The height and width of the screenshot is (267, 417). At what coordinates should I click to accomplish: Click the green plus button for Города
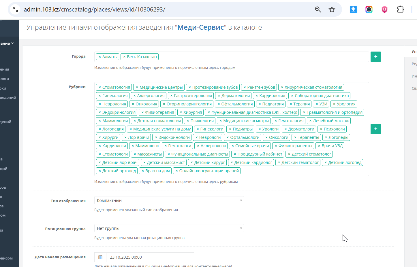(x=375, y=57)
